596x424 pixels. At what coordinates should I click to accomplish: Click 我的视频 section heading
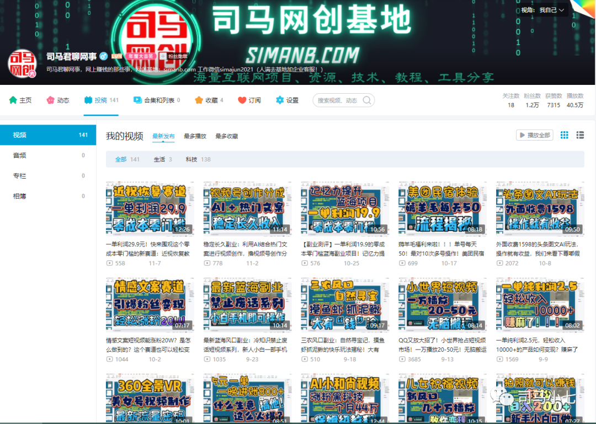tap(124, 136)
